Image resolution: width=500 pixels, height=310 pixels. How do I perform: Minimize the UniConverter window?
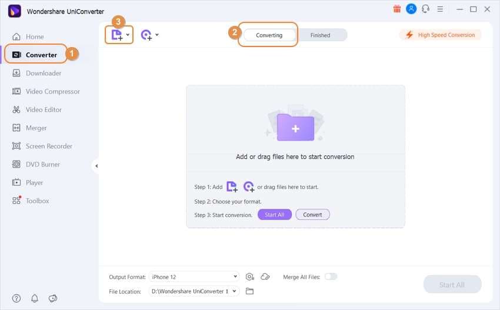pos(459,9)
